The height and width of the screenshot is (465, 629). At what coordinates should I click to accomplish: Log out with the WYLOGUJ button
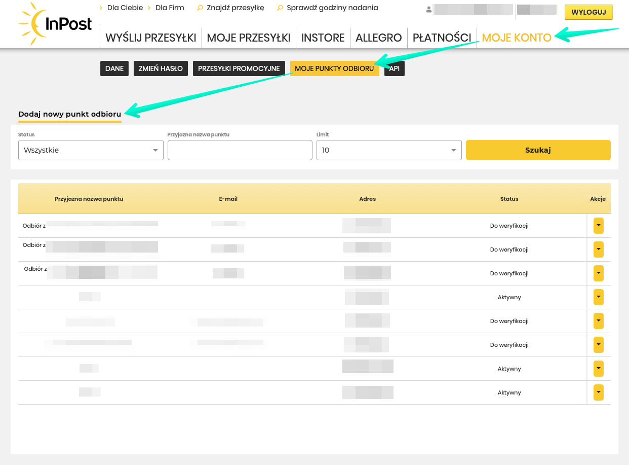[x=588, y=12]
